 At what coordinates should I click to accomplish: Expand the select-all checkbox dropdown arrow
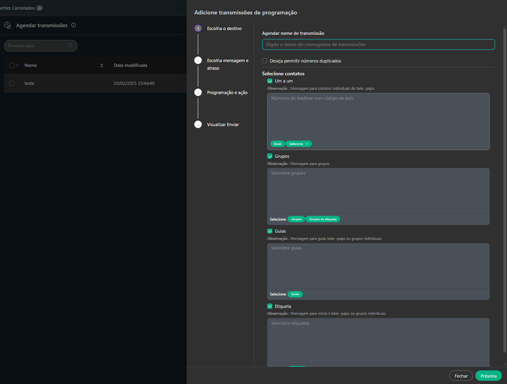click(x=17, y=65)
